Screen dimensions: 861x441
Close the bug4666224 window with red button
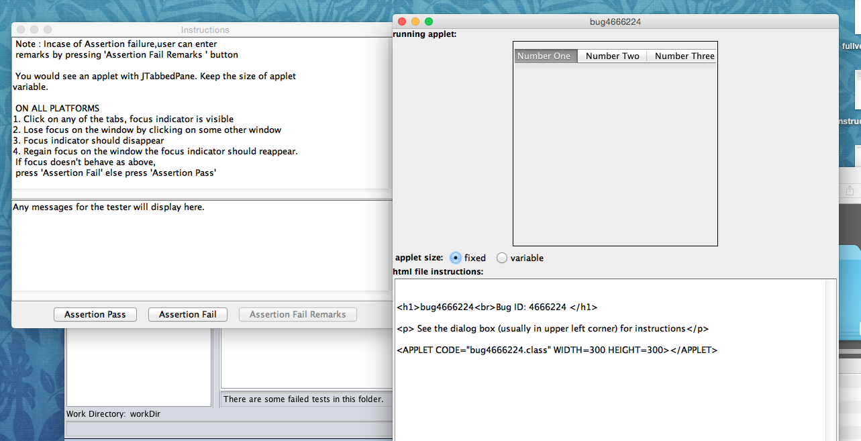point(402,21)
